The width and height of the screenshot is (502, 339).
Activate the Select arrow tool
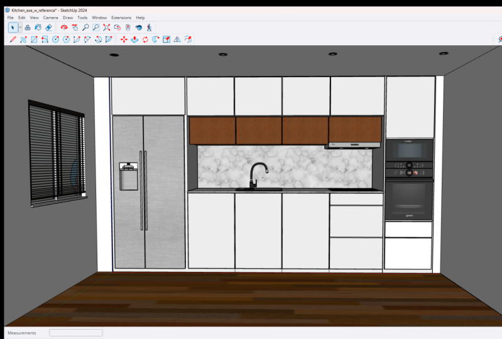coord(13,28)
